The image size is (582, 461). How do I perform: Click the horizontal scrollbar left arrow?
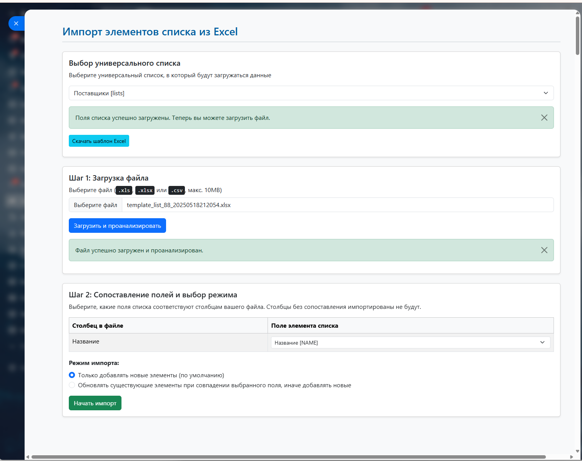28,457
